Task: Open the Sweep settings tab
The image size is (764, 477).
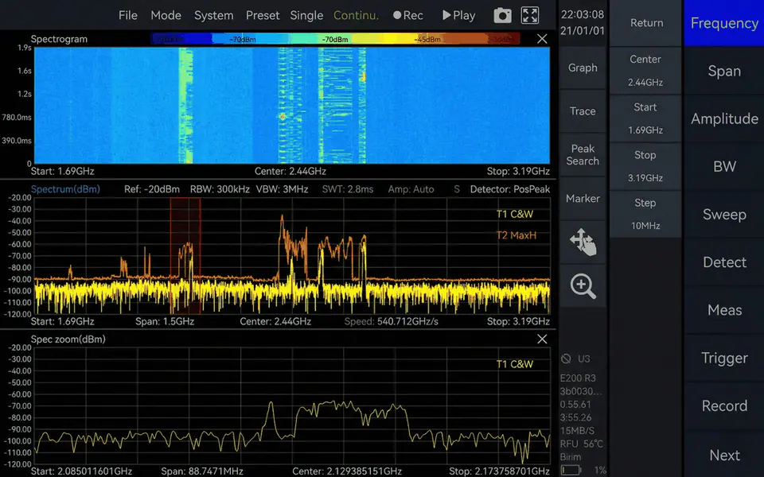Action: pos(724,215)
